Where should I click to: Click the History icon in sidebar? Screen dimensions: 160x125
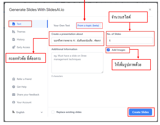coord(14,39)
